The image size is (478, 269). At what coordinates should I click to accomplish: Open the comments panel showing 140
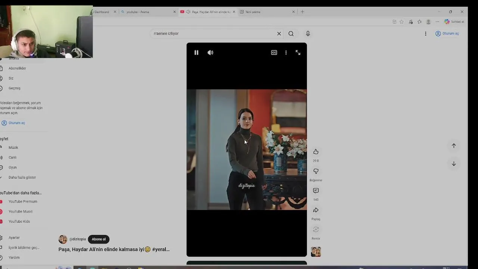[316, 191]
